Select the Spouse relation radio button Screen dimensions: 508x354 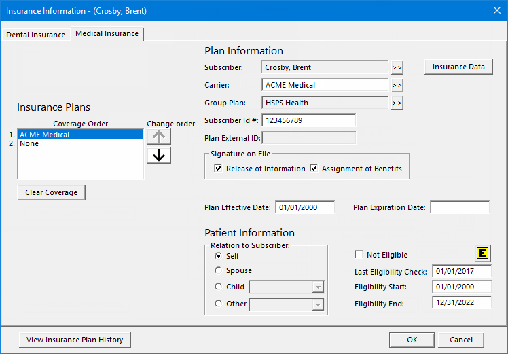pos(218,270)
